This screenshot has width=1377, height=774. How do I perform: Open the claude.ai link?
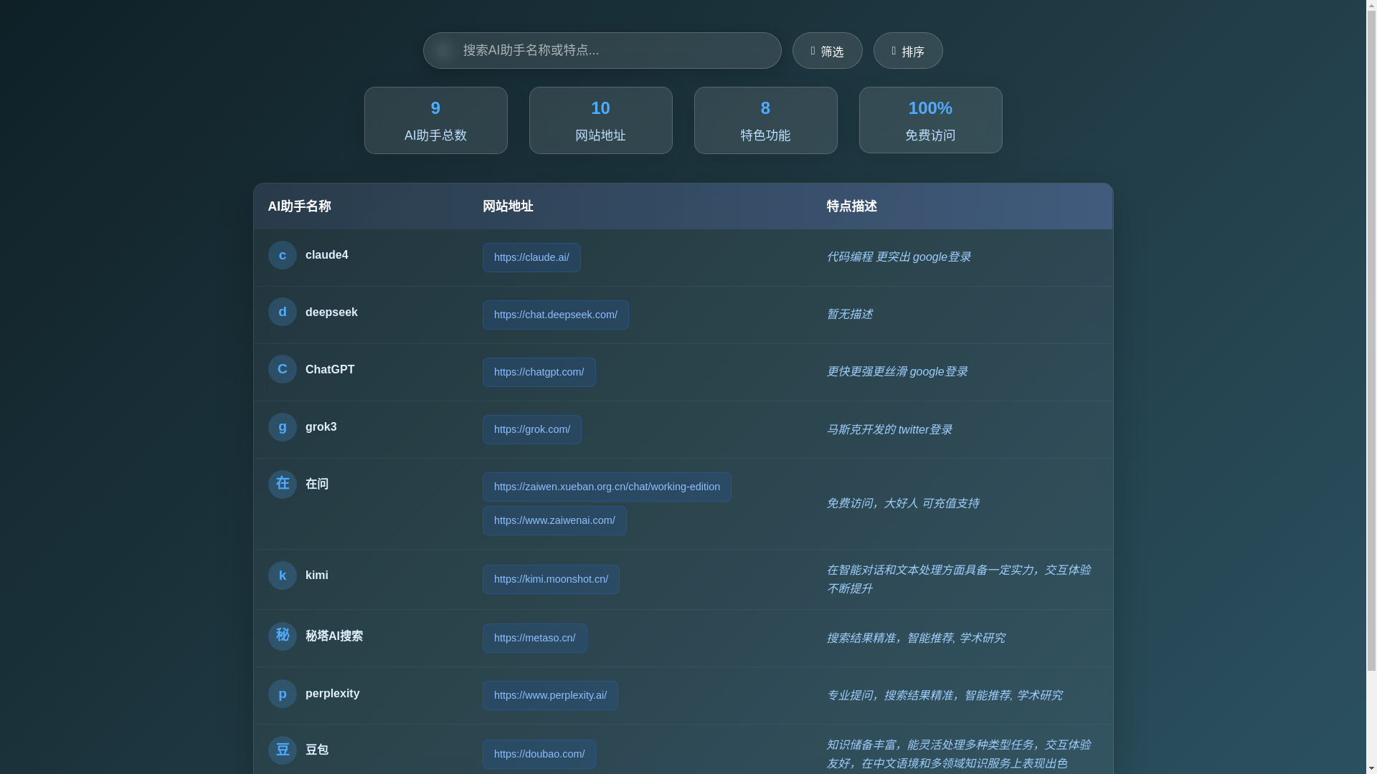[x=531, y=257]
